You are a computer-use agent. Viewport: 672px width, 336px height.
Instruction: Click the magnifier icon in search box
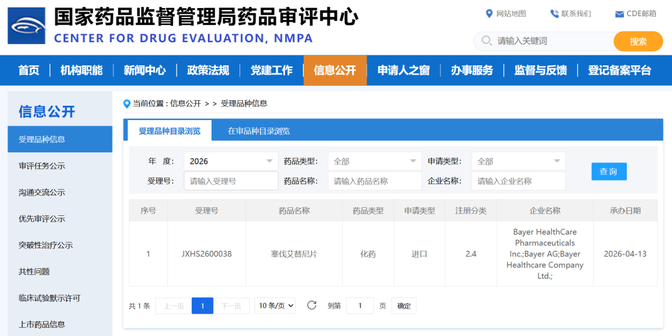[485, 41]
